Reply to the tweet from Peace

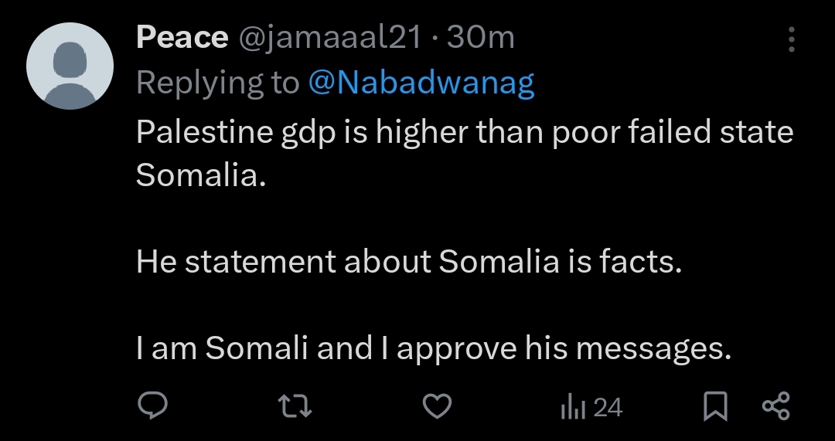pyautogui.click(x=153, y=406)
